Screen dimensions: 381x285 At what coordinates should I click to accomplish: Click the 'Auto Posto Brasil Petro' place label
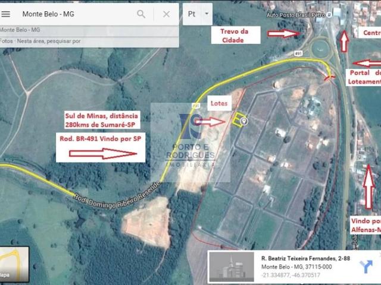pyautogui.click(x=296, y=15)
